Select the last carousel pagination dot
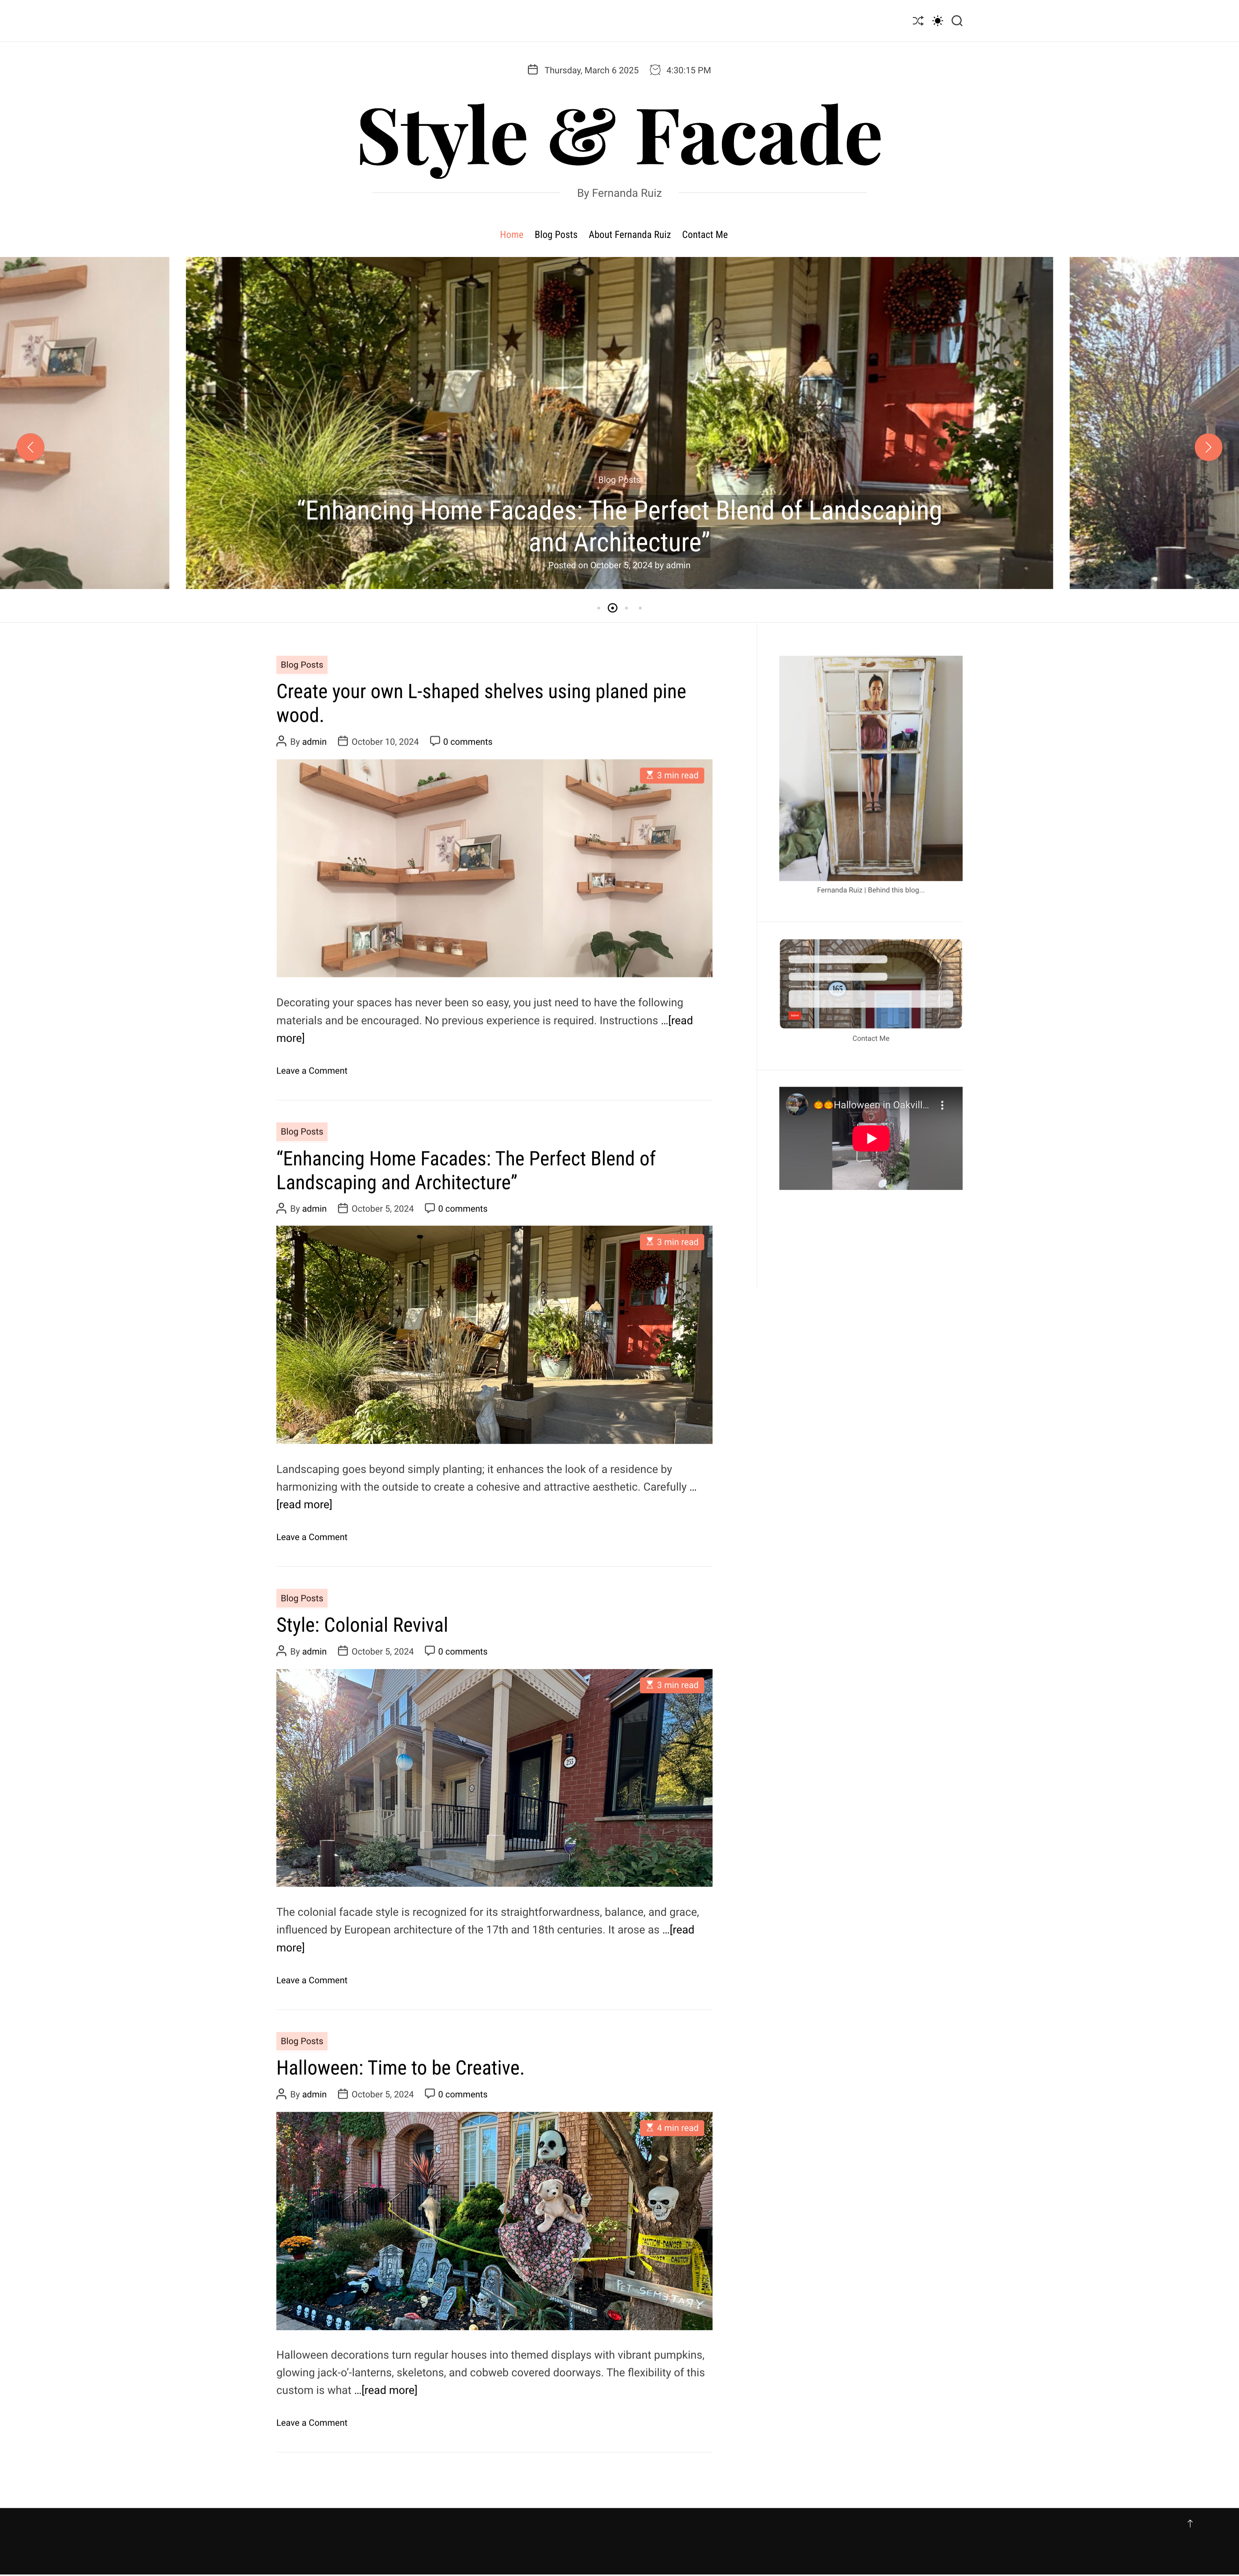The width and height of the screenshot is (1239, 2576). tap(640, 608)
